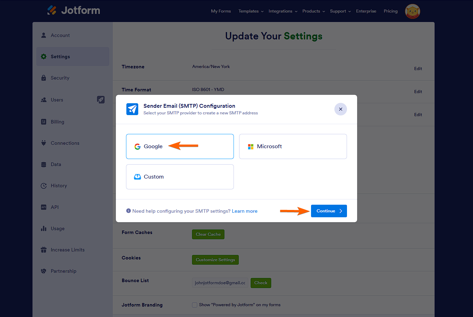Expand the Products menu
Screen dimensions: 473x317
[x=314, y=11]
